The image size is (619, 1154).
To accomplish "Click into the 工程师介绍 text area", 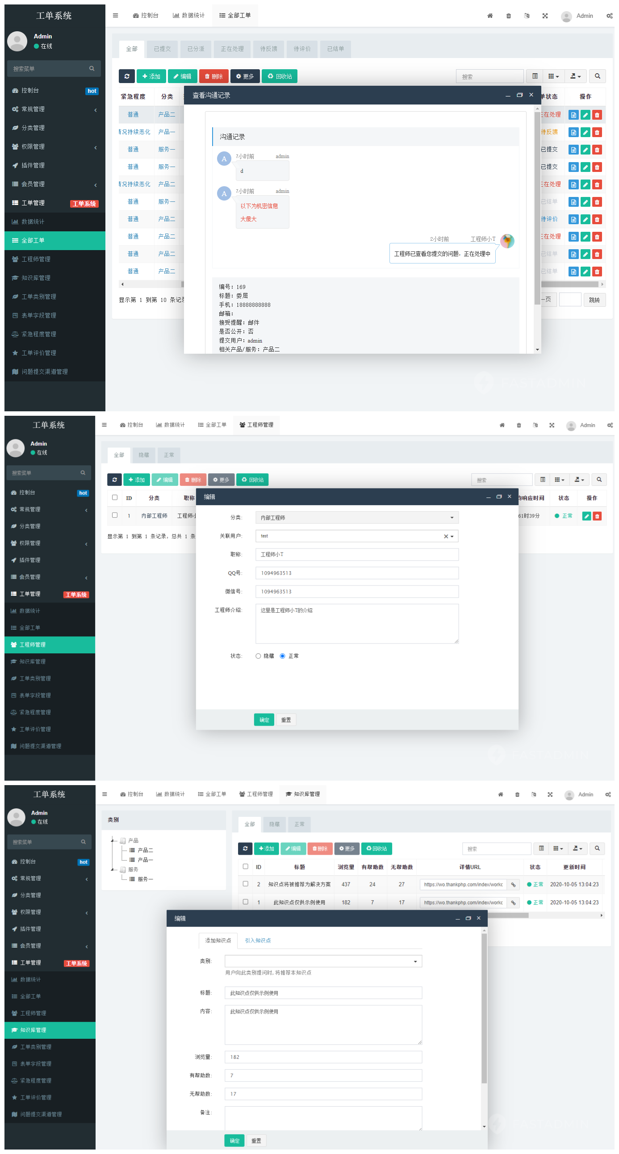I will [356, 623].
